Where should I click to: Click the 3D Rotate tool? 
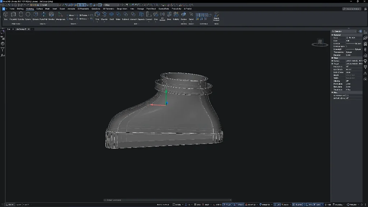click(x=82, y=15)
